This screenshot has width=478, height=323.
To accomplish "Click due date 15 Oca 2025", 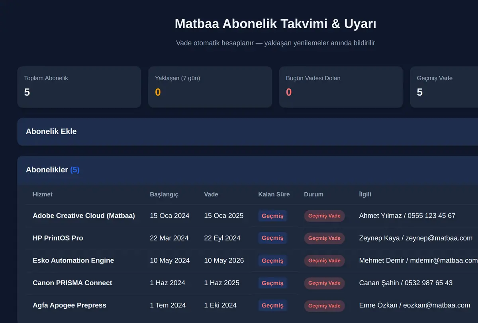I will pyautogui.click(x=224, y=216).
